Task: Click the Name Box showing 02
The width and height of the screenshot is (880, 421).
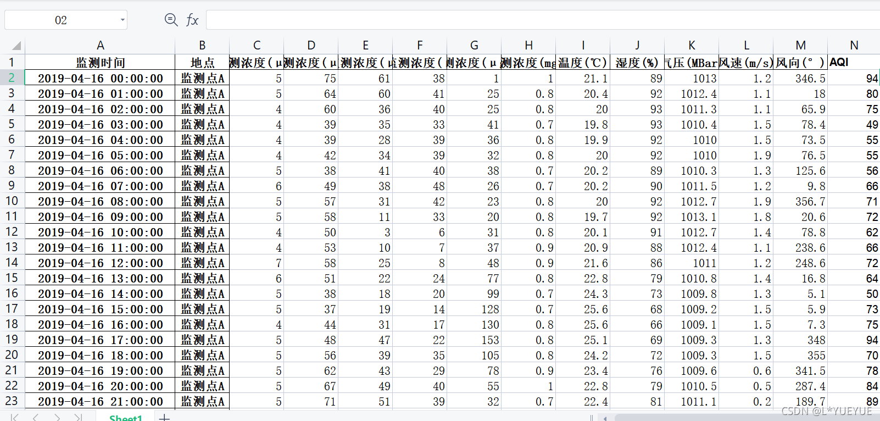Action: coord(61,20)
